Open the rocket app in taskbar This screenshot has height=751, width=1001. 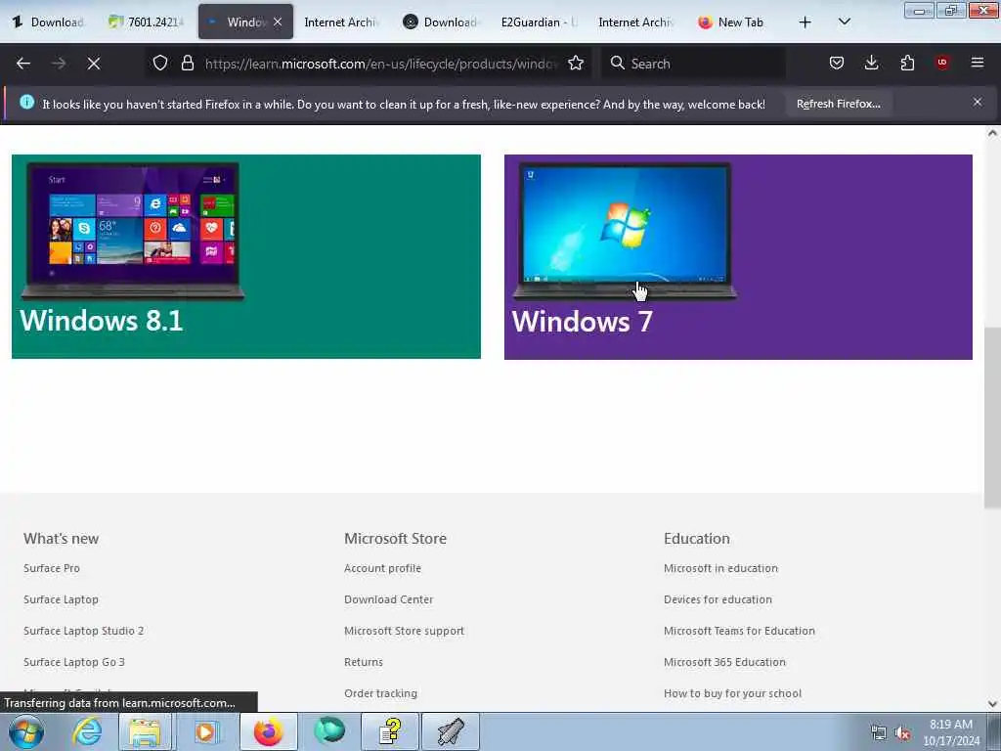[x=450, y=731]
